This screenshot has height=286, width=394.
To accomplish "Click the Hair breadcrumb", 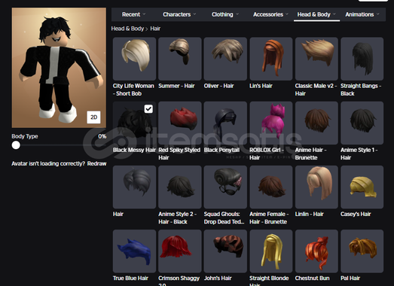I will (x=155, y=29).
